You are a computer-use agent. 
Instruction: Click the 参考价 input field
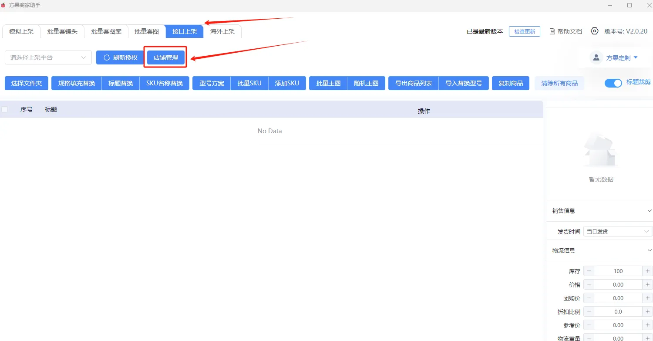[618, 325]
